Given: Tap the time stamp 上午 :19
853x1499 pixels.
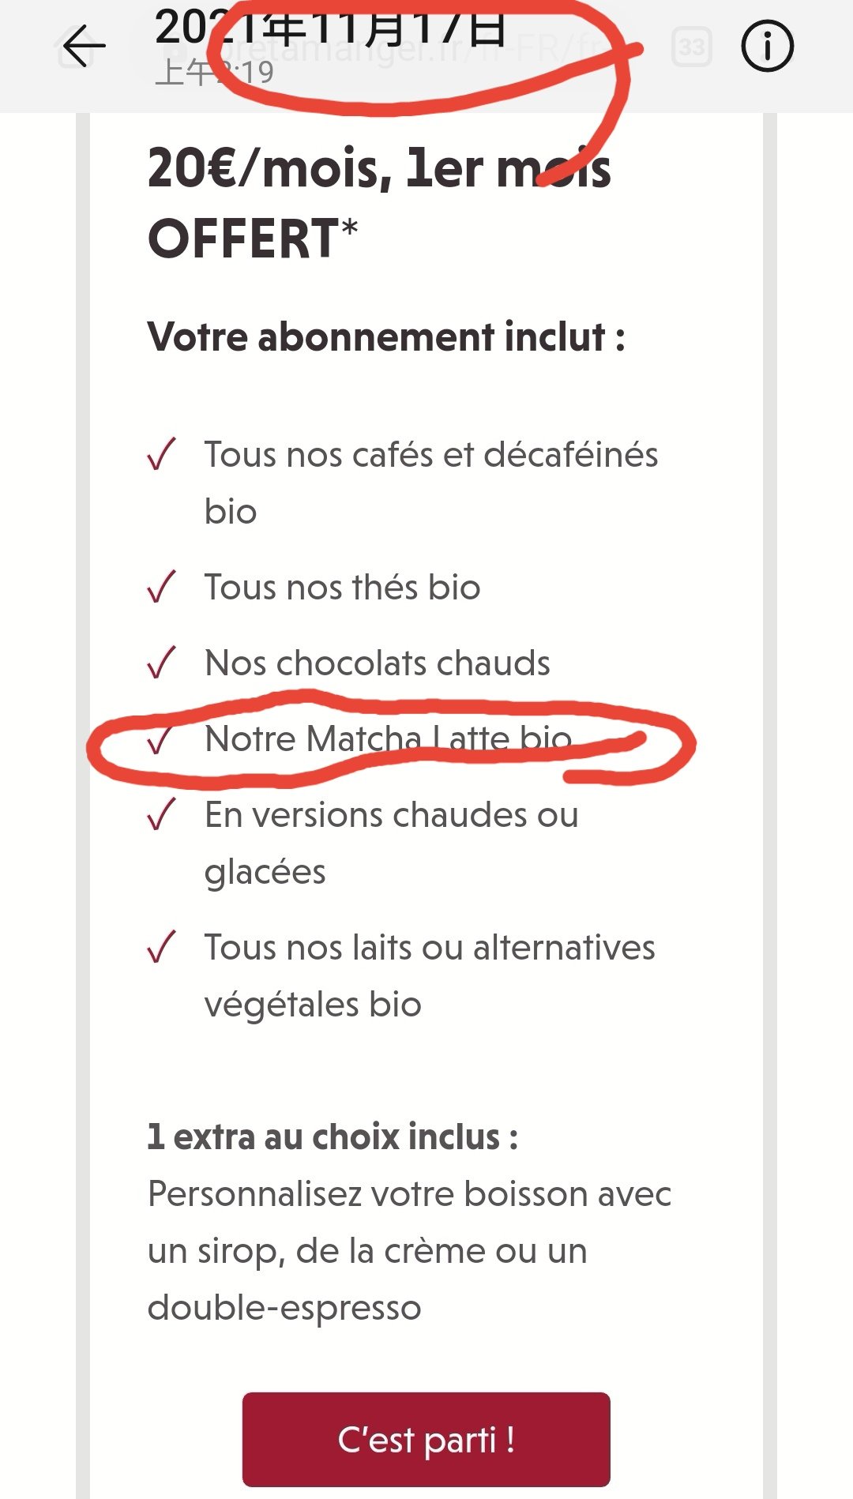Looking at the screenshot, I should [x=215, y=73].
